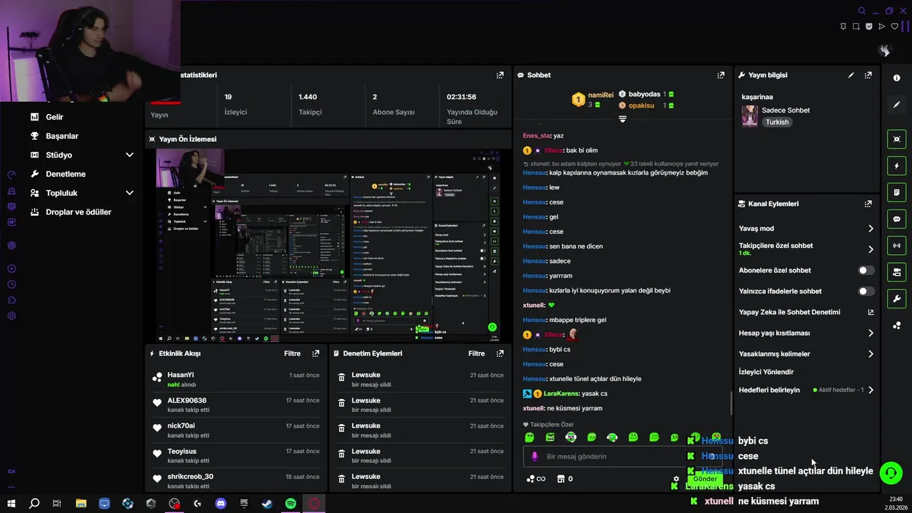Open Yasaklanmış kelimeler list
Screen dimensions: 912x513
click(807, 354)
